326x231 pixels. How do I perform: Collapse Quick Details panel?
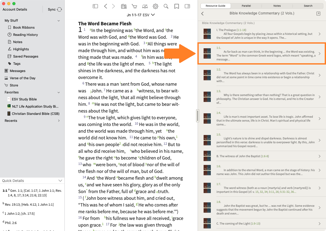60,181
